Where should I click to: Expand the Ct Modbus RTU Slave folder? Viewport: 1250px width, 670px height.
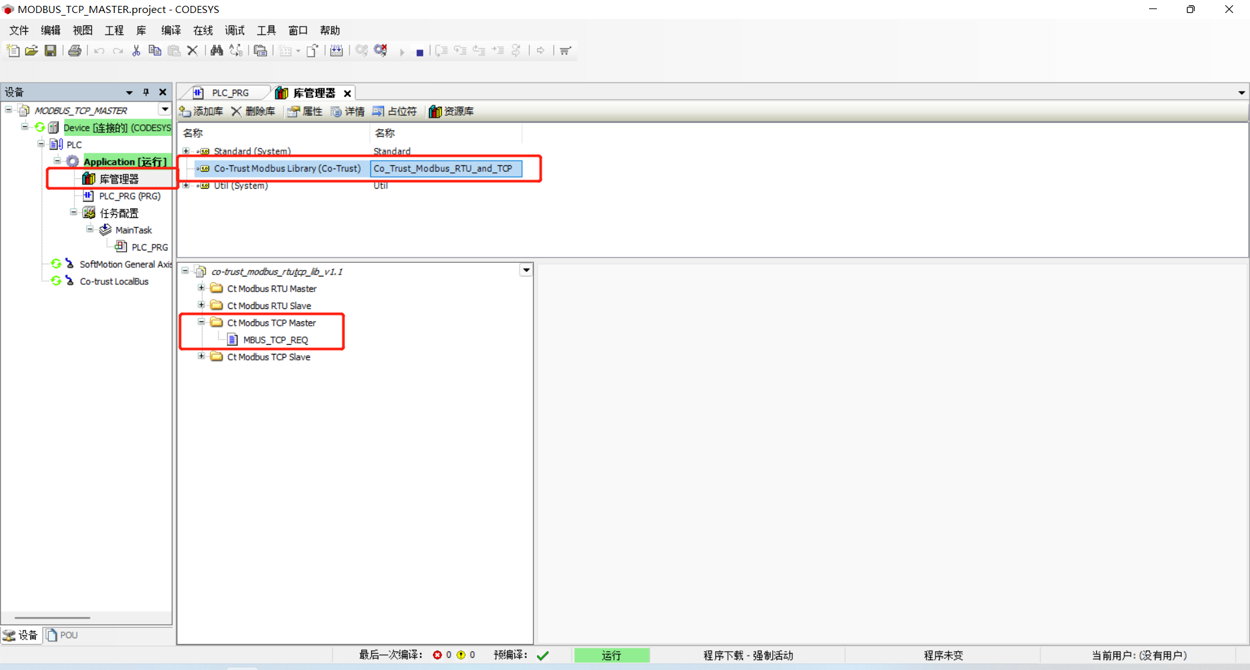tap(202, 304)
